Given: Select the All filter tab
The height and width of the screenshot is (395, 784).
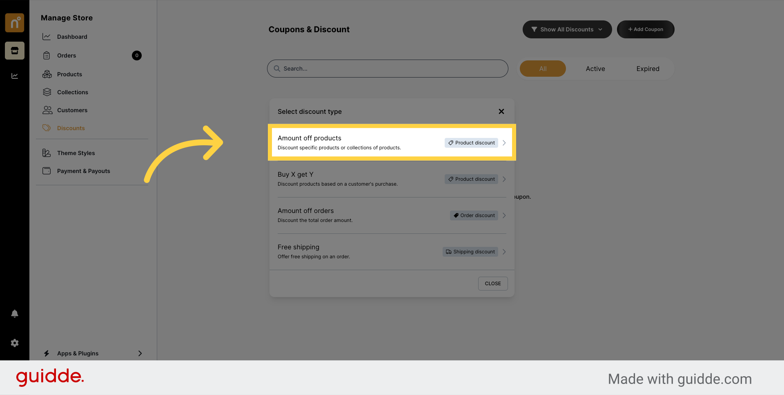Looking at the screenshot, I should point(543,69).
